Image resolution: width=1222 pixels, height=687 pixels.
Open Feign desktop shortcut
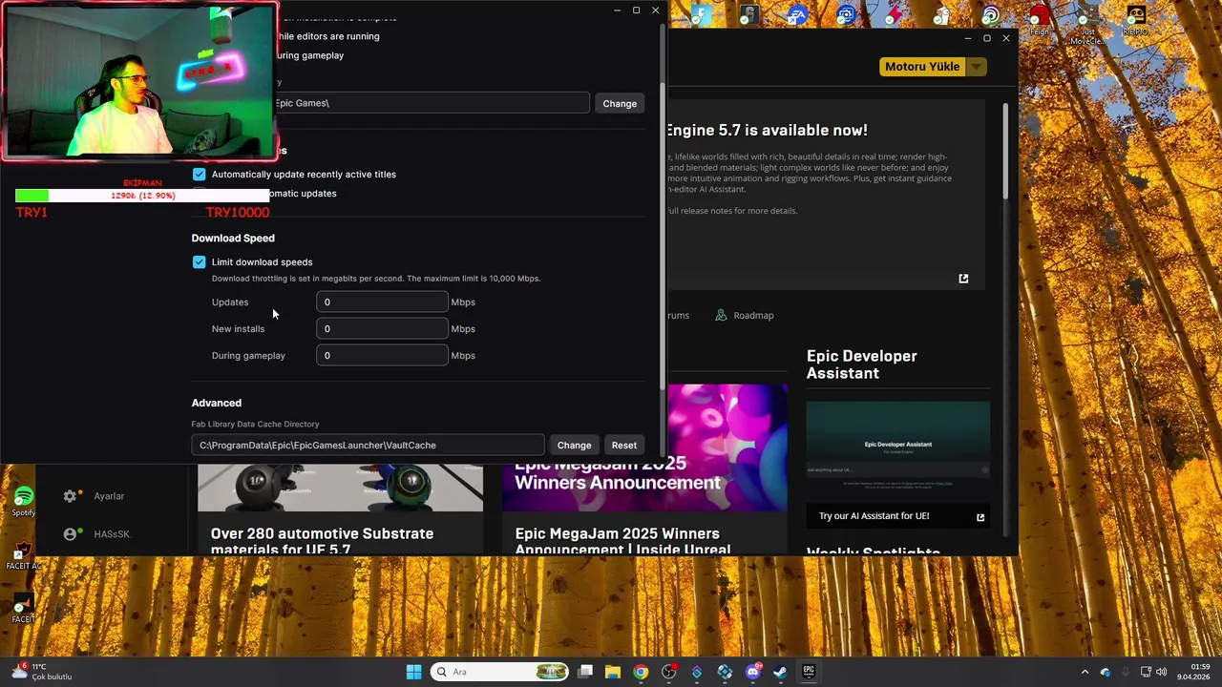pos(1039,20)
